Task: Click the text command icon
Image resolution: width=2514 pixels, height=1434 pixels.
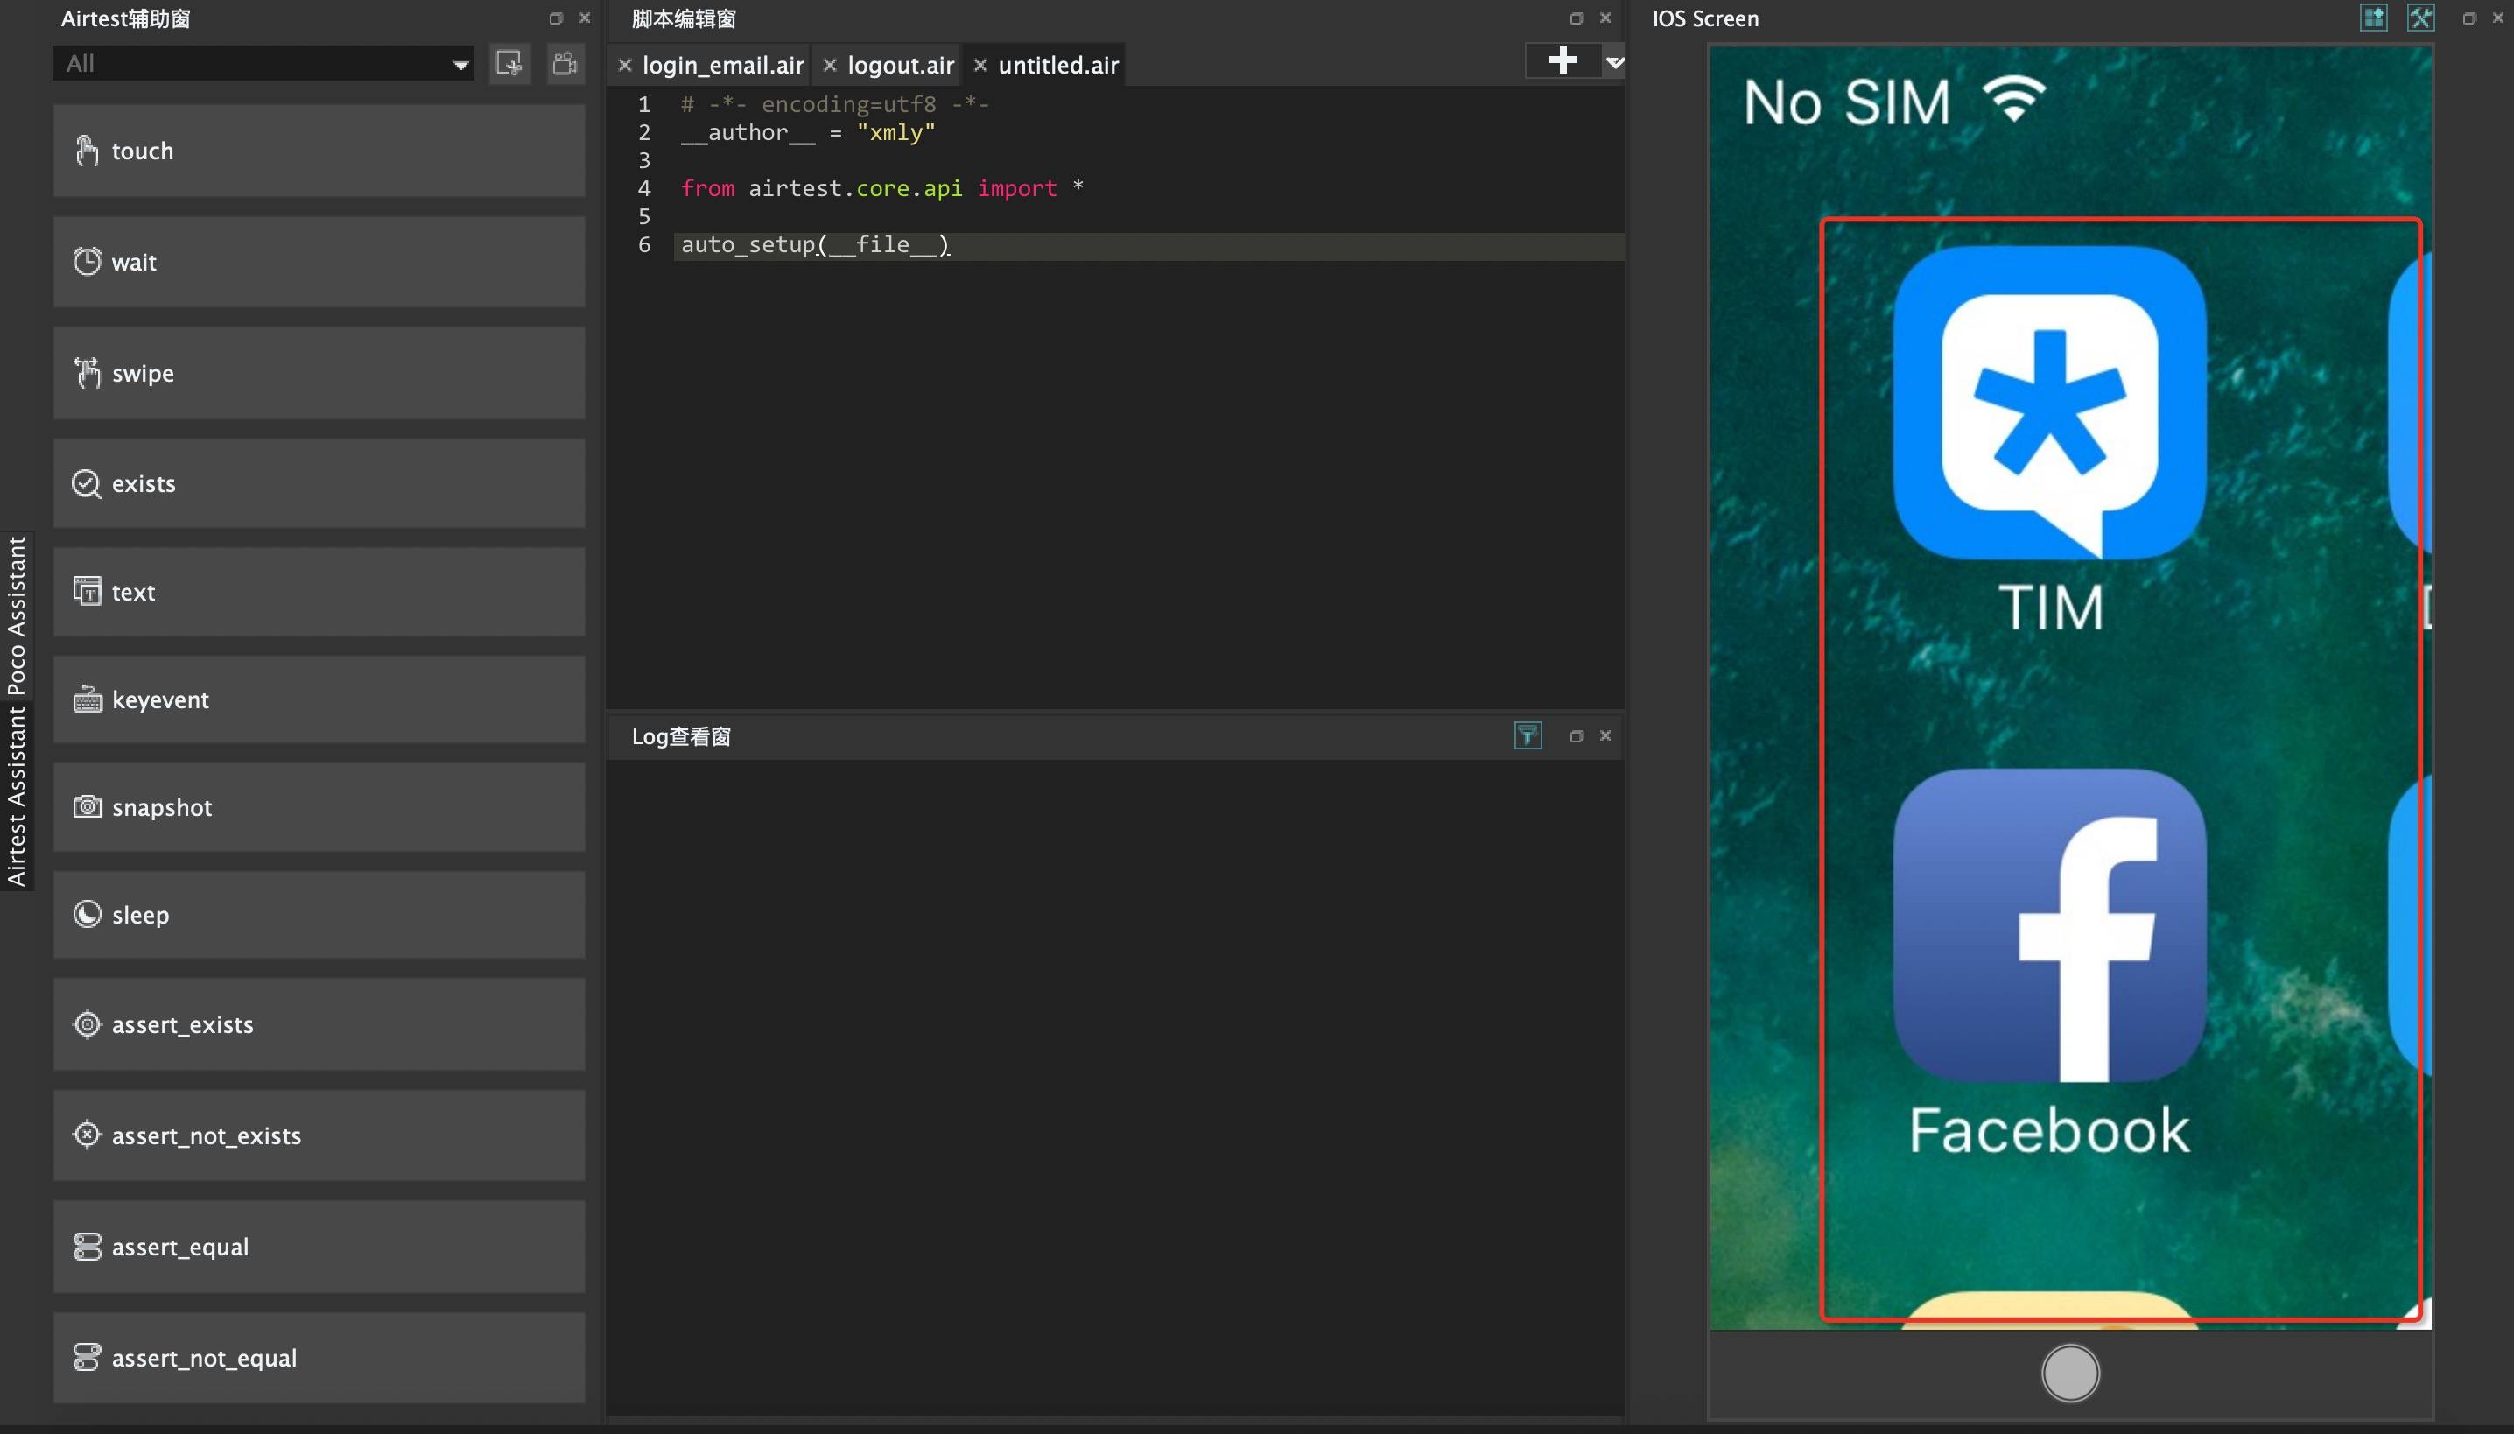Action: pyautogui.click(x=87, y=592)
